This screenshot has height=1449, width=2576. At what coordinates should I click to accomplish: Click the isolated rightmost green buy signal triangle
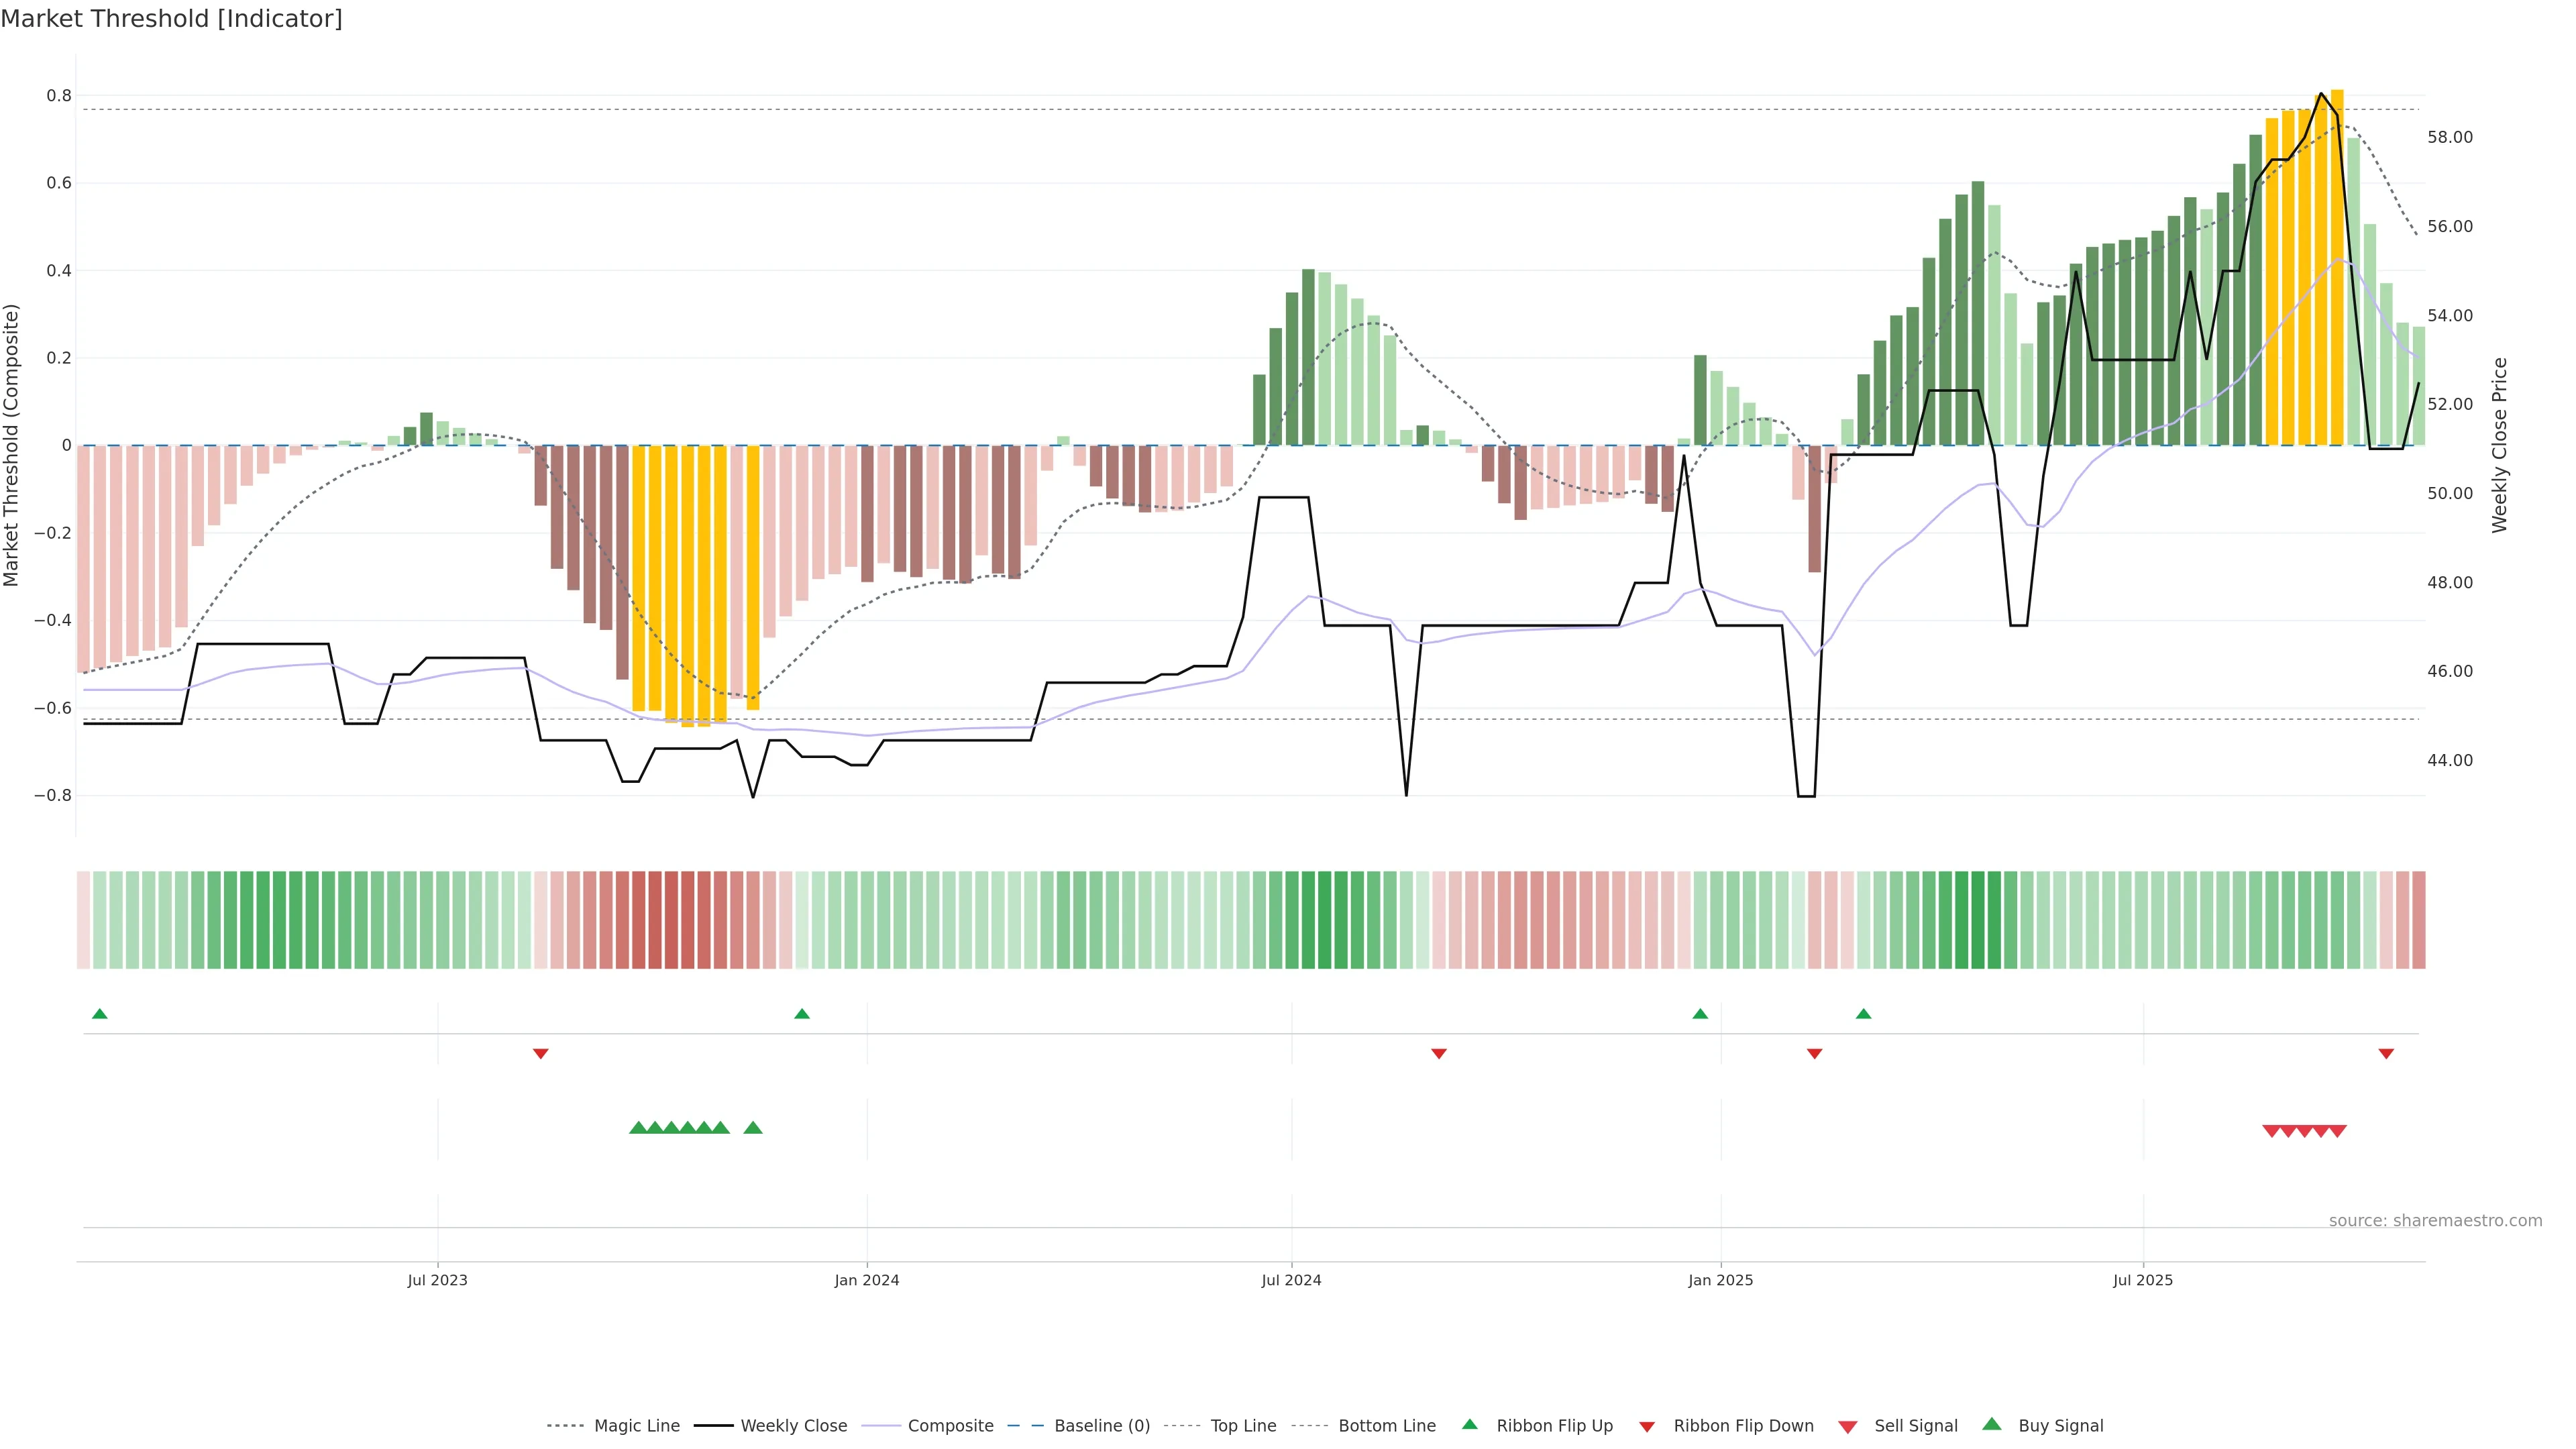[x=753, y=1128]
